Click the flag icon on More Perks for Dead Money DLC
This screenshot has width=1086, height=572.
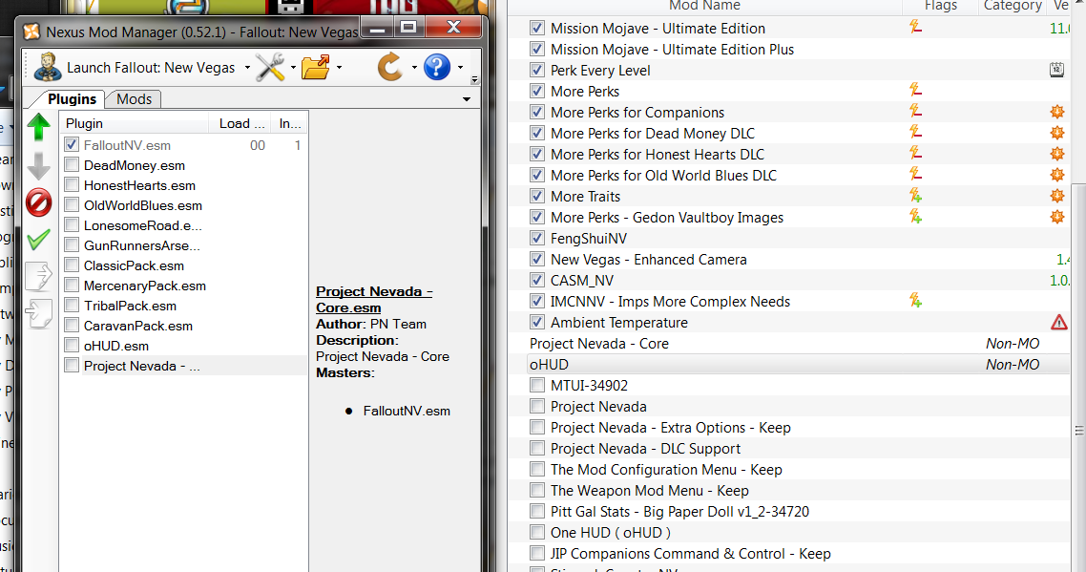click(x=915, y=133)
